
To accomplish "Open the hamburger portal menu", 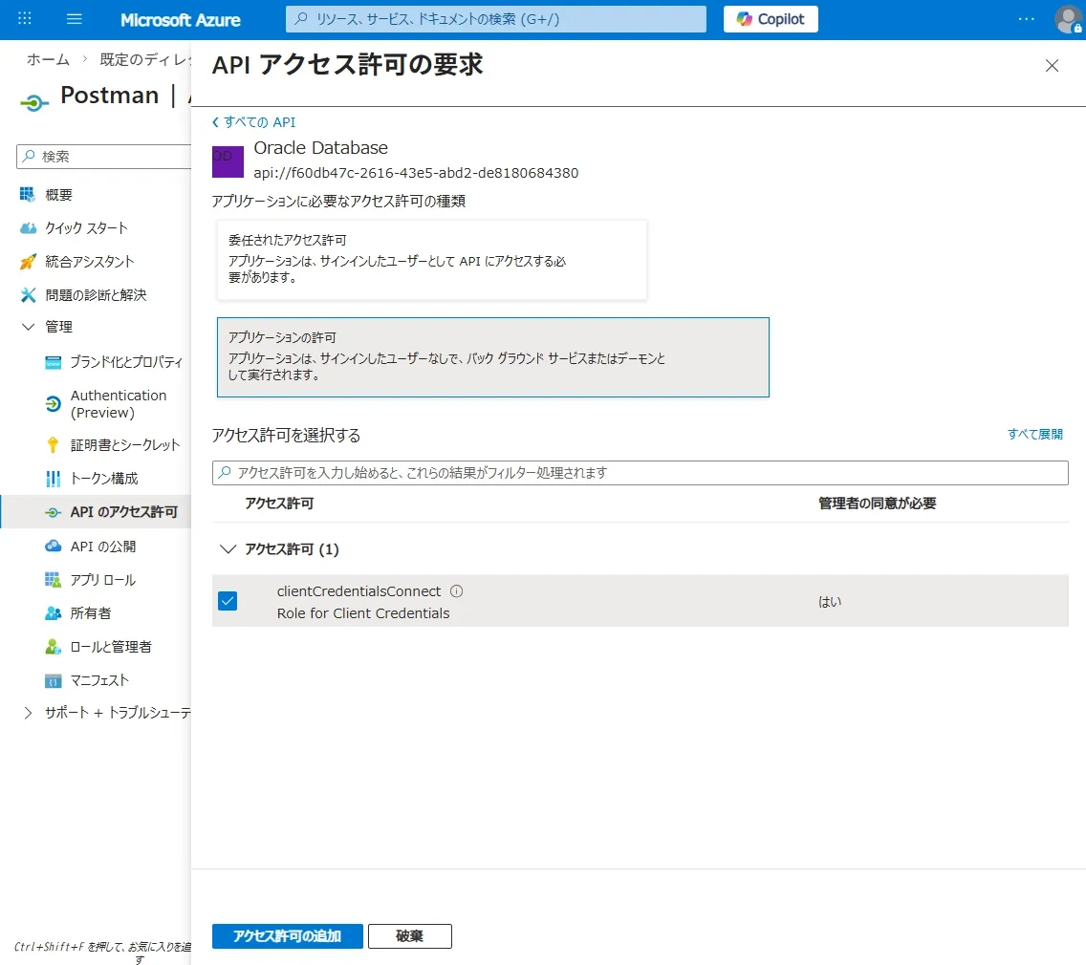I will (75, 19).
